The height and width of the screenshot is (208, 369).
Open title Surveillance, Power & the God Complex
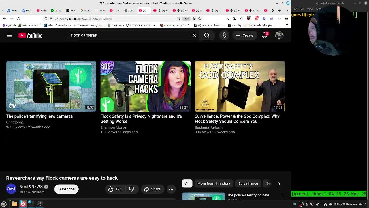(x=237, y=119)
